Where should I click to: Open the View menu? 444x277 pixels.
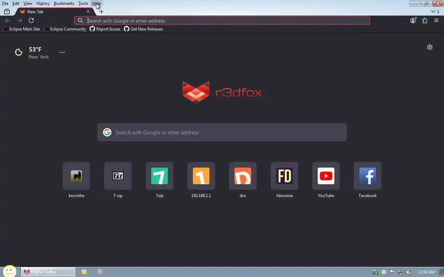tap(28, 3)
